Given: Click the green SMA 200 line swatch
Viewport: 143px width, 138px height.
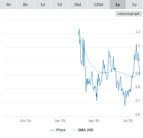Looking at the screenshot, I should pos(74,130).
